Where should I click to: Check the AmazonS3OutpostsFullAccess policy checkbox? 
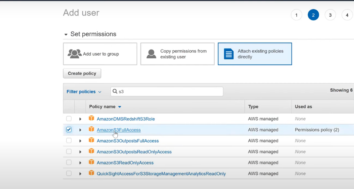pyautogui.click(x=69, y=141)
